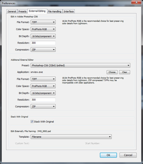Click Choose to pick an application
Viewport: 143px width, 164px height.
tap(112, 72)
